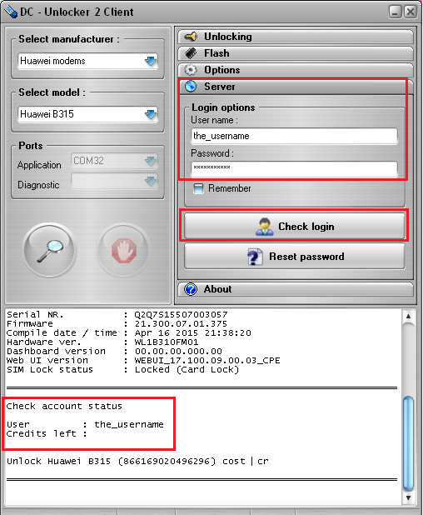Click the Dashboard version value 00.00.00.000.00

point(178,352)
